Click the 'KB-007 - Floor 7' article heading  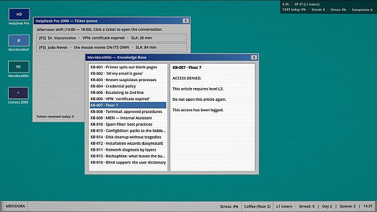pyautogui.click(x=187, y=68)
